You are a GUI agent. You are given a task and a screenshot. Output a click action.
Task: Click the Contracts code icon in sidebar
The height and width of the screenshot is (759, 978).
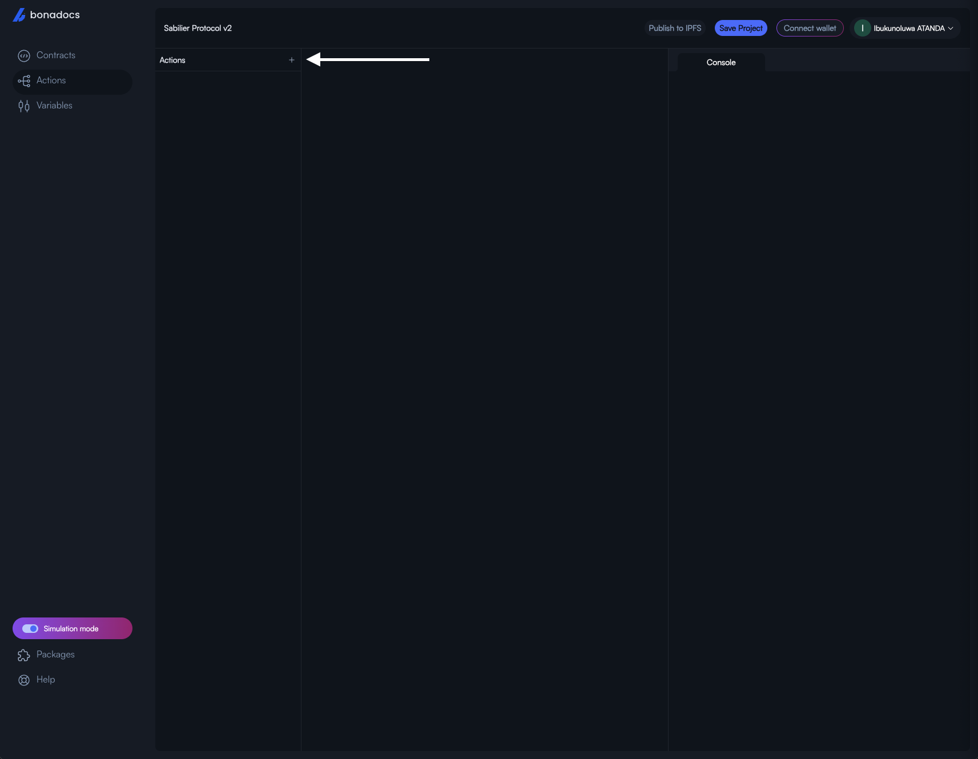pos(24,56)
